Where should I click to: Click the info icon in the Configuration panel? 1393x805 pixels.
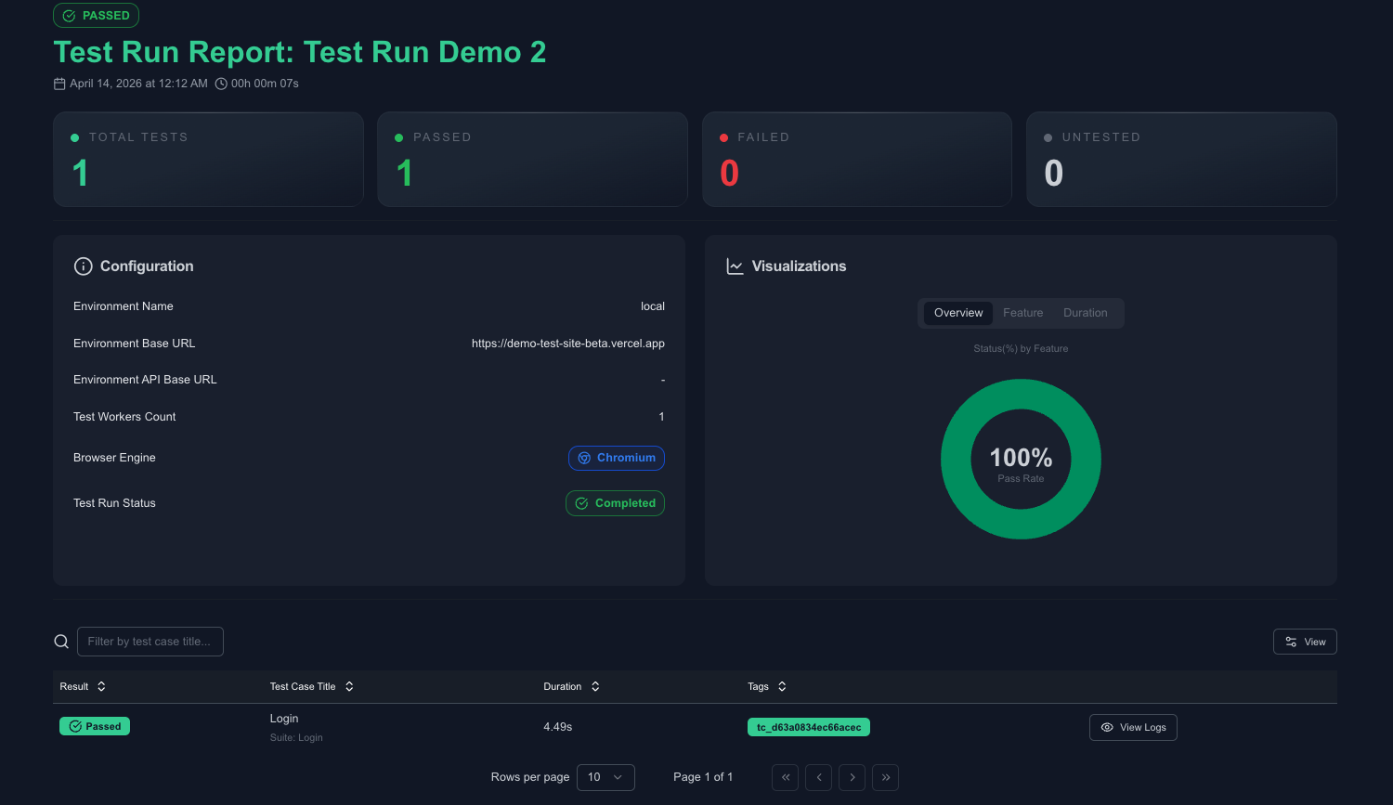click(83, 266)
